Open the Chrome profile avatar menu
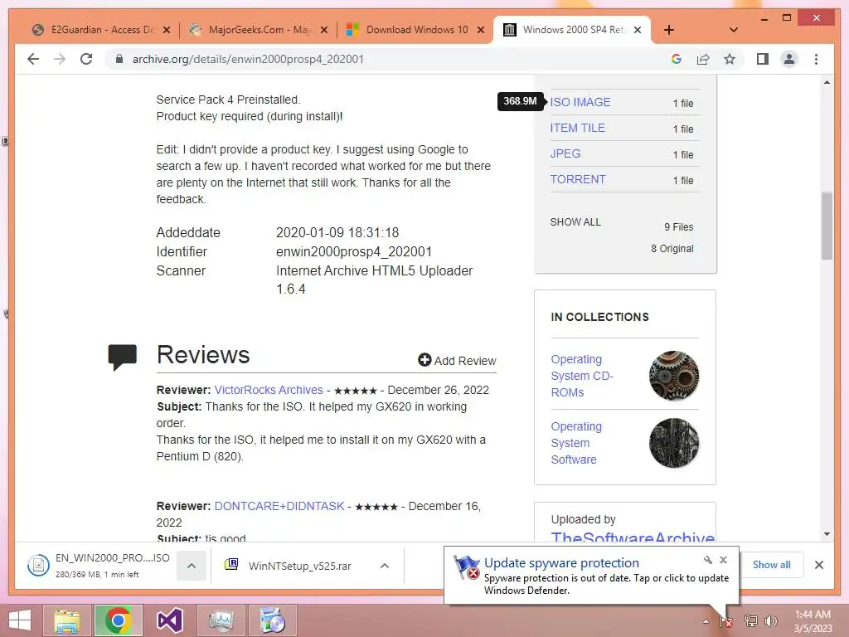Screen dimensions: 849x637 tap(789, 59)
